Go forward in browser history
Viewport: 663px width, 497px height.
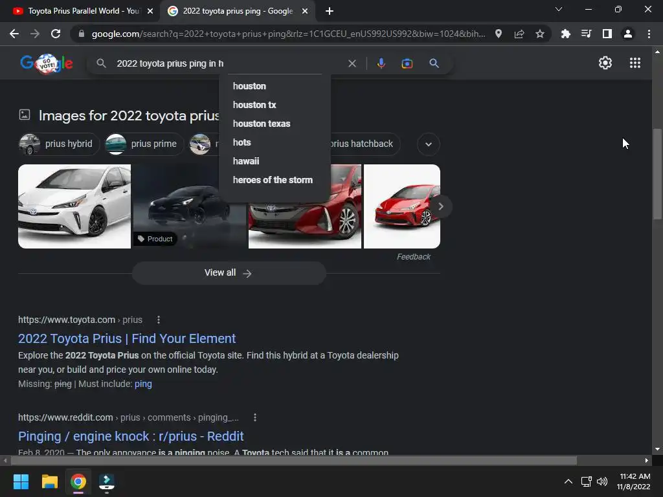tap(35, 34)
